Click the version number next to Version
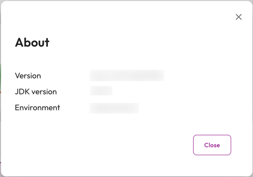The height and width of the screenshot is (177, 253). coord(126,75)
